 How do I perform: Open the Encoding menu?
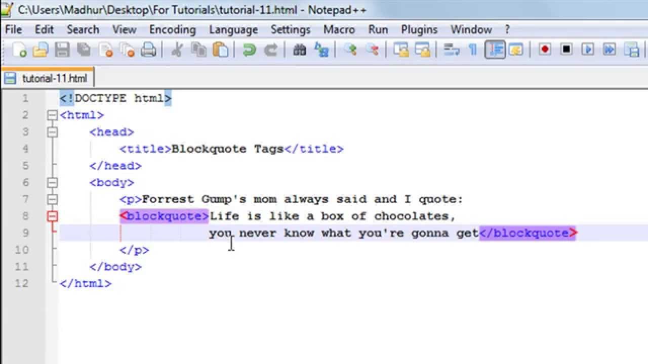point(172,30)
